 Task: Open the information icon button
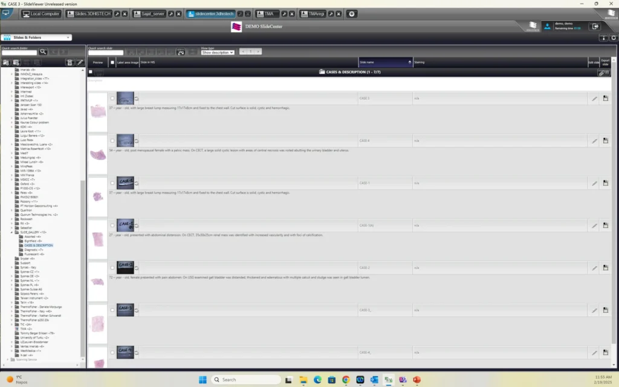(603, 38)
